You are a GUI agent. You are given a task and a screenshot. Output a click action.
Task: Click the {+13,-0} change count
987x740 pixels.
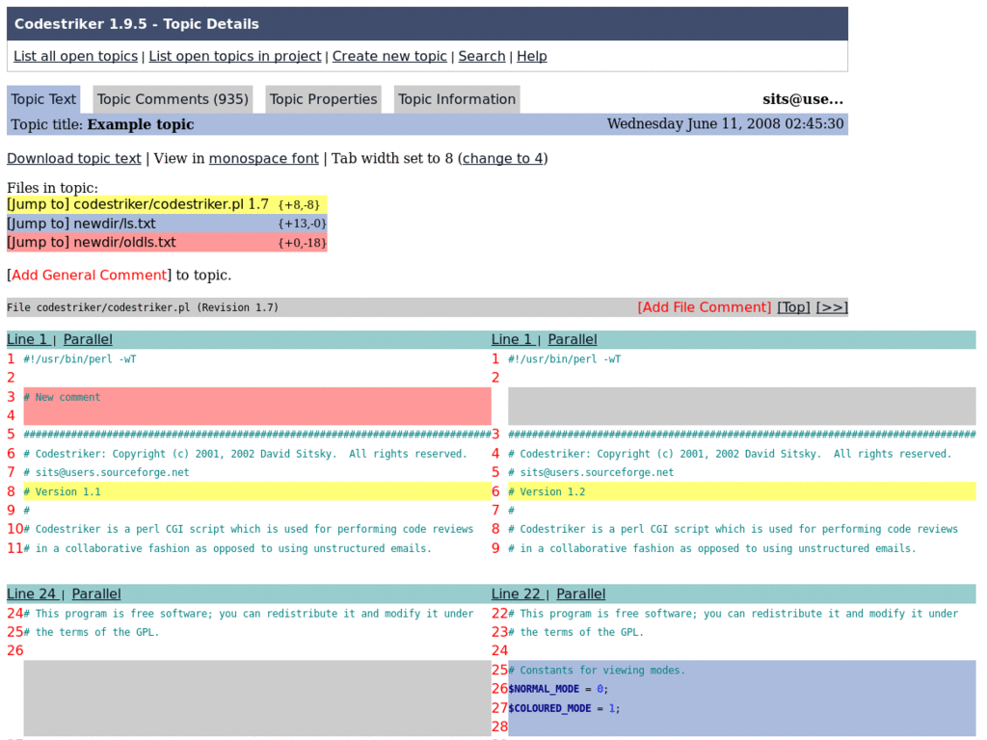point(302,224)
